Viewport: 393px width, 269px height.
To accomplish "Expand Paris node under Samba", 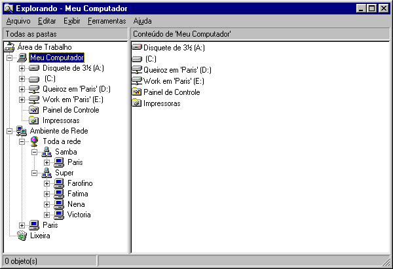I will [x=47, y=162].
